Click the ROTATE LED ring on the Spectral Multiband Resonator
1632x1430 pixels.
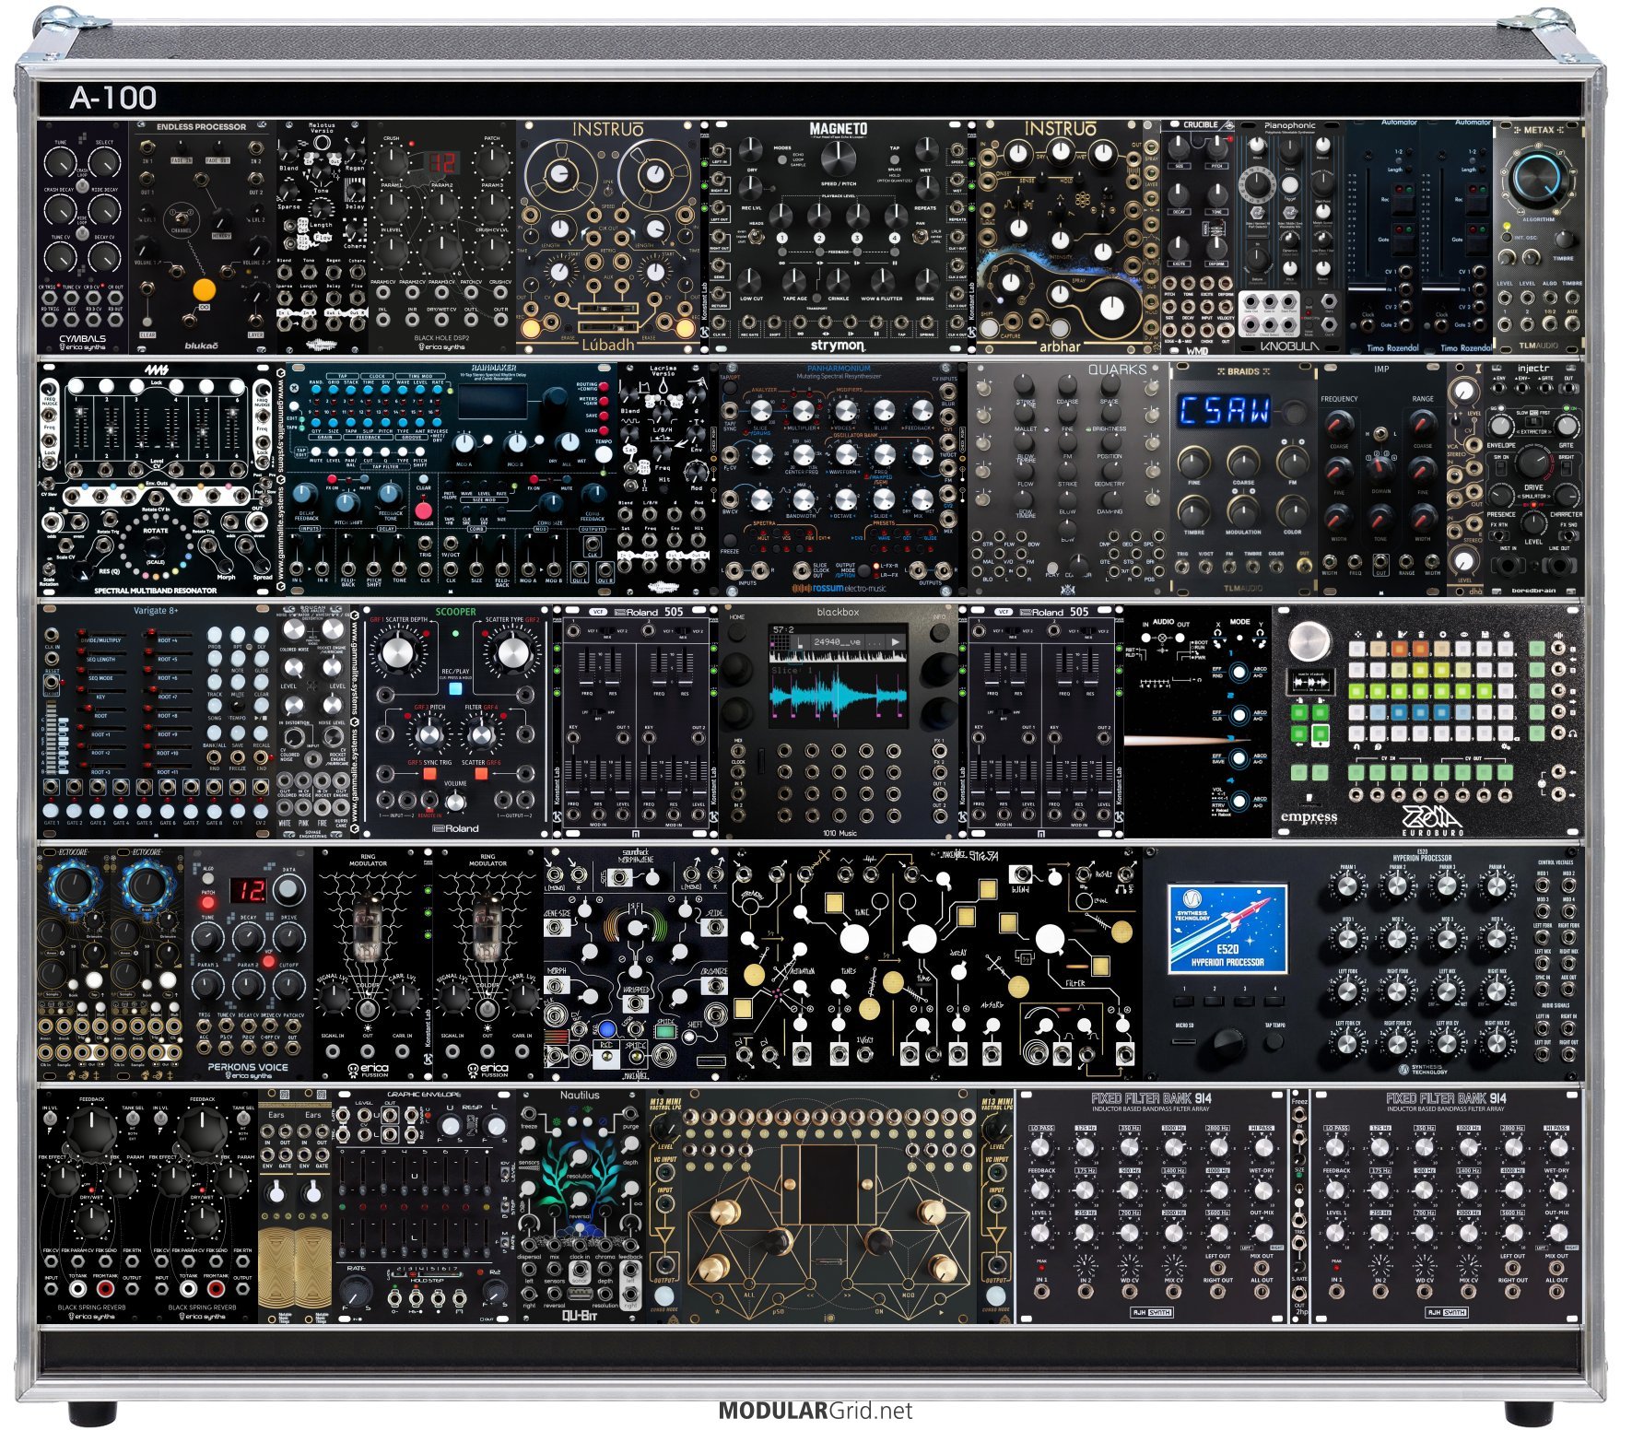[x=156, y=545]
